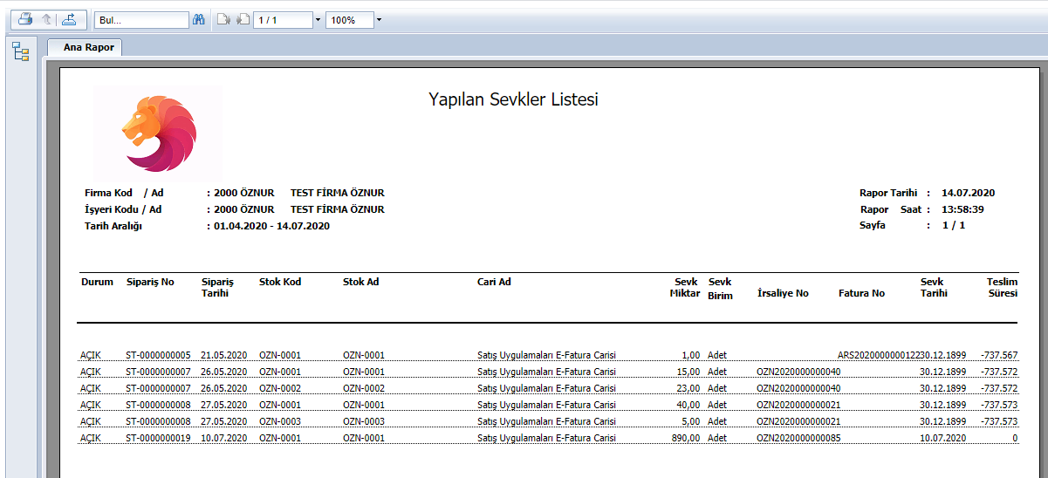Image resolution: width=1048 pixels, height=478 pixels.
Task: Click the up-arrow drill up icon
Action: click(x=47, y=19)
